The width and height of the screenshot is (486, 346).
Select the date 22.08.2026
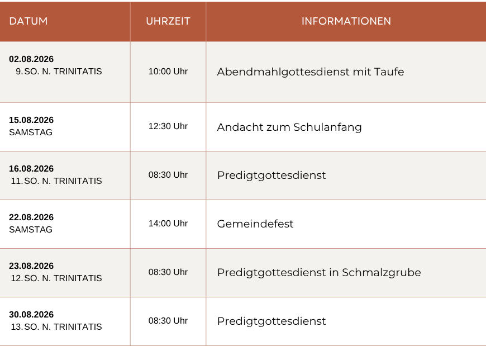[31, 217]
